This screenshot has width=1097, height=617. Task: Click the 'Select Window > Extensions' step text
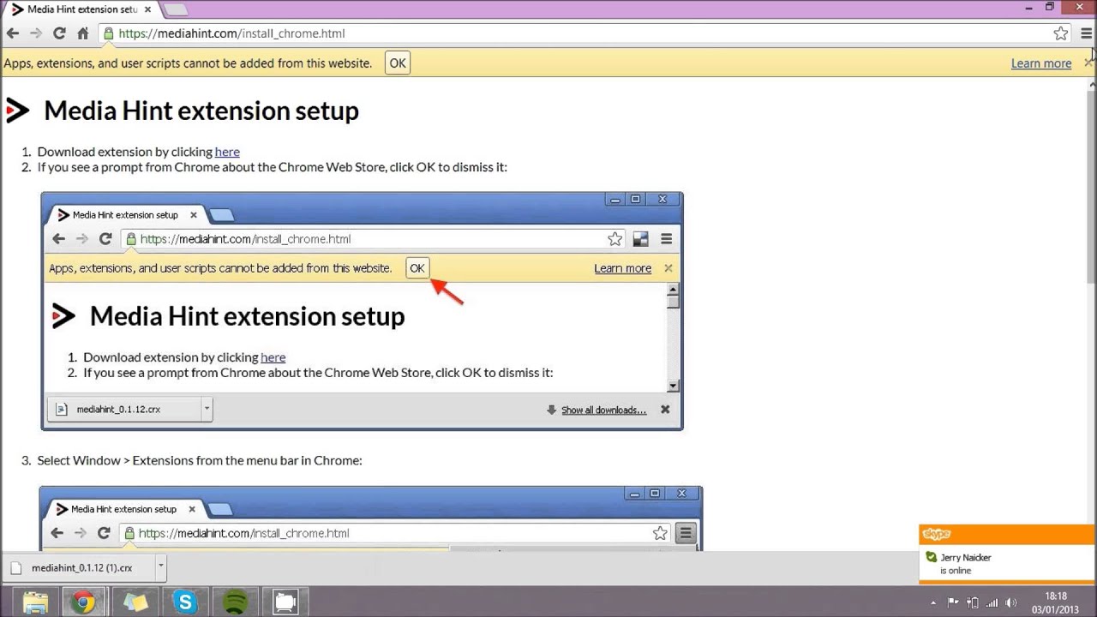[200, 460]
